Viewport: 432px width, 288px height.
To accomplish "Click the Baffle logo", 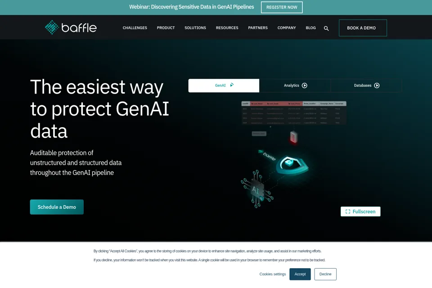I will click(71, 27).
